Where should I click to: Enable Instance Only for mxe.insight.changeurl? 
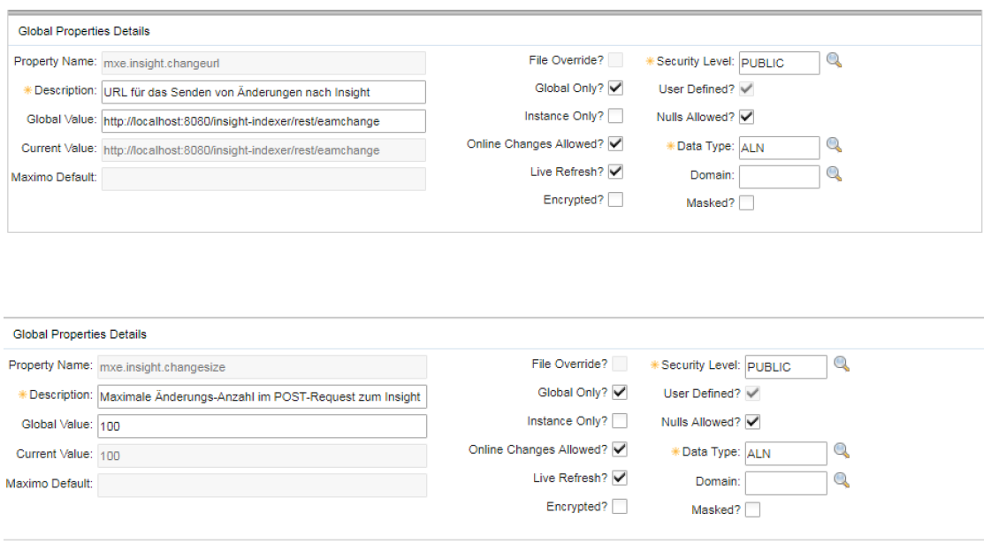coord(616,116)
